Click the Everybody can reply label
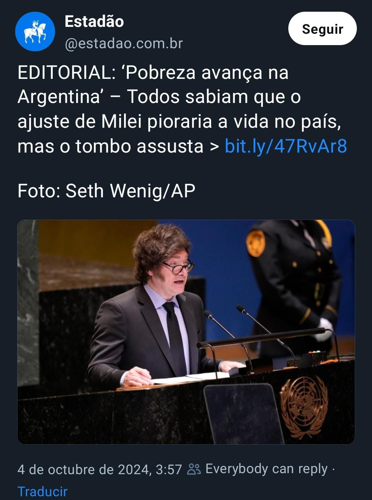Screen dimensions: 372x500 (266, 469)
